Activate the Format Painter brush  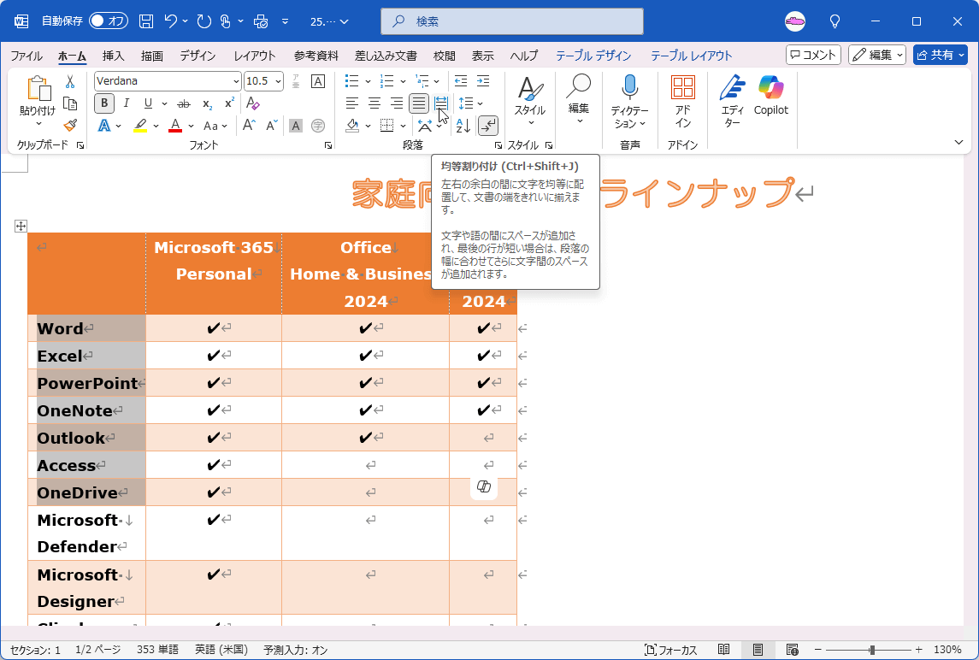70,126
